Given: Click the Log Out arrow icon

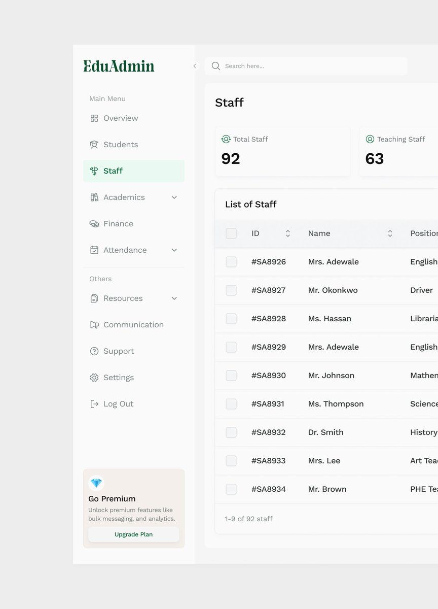Looking at the screenshot, I should tap(94, 404).
